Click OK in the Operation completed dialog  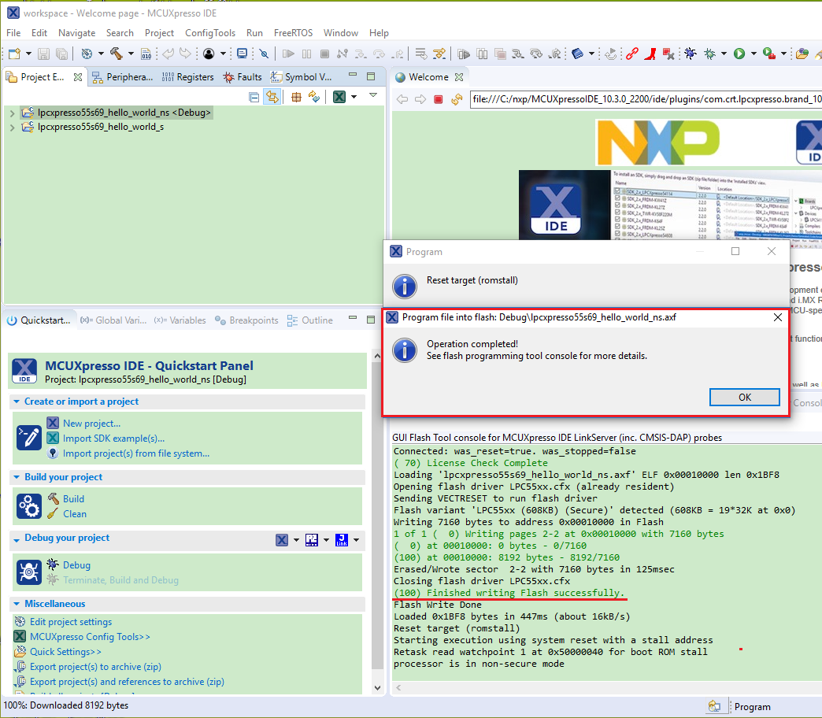(x=744, y=397)
